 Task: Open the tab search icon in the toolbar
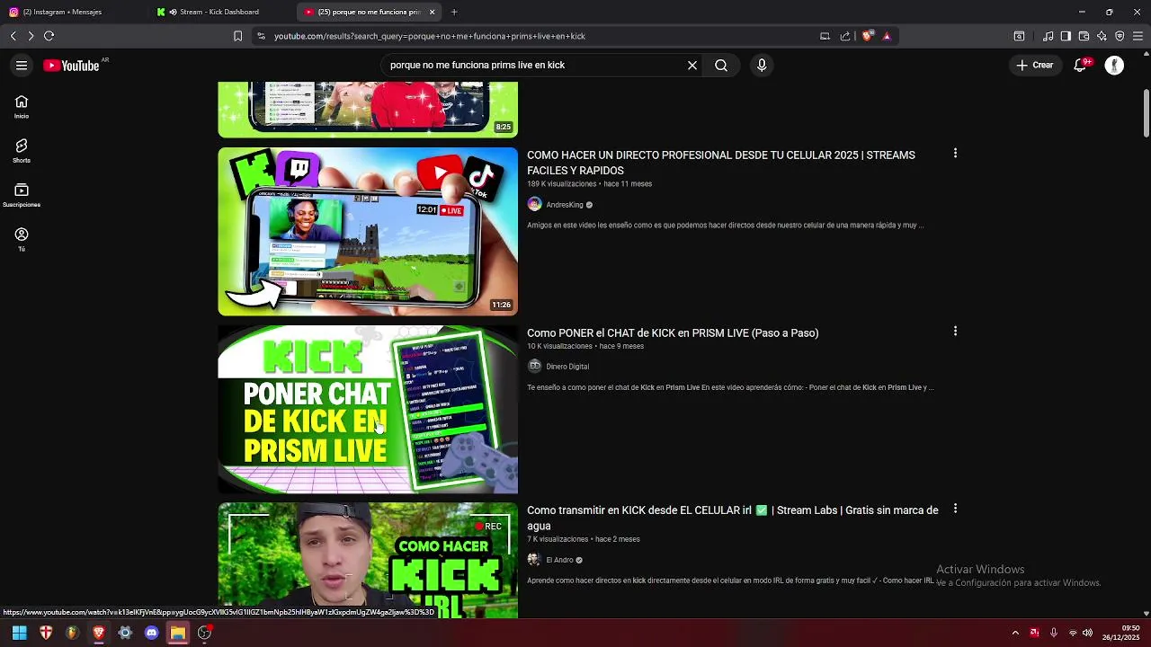1019,36
